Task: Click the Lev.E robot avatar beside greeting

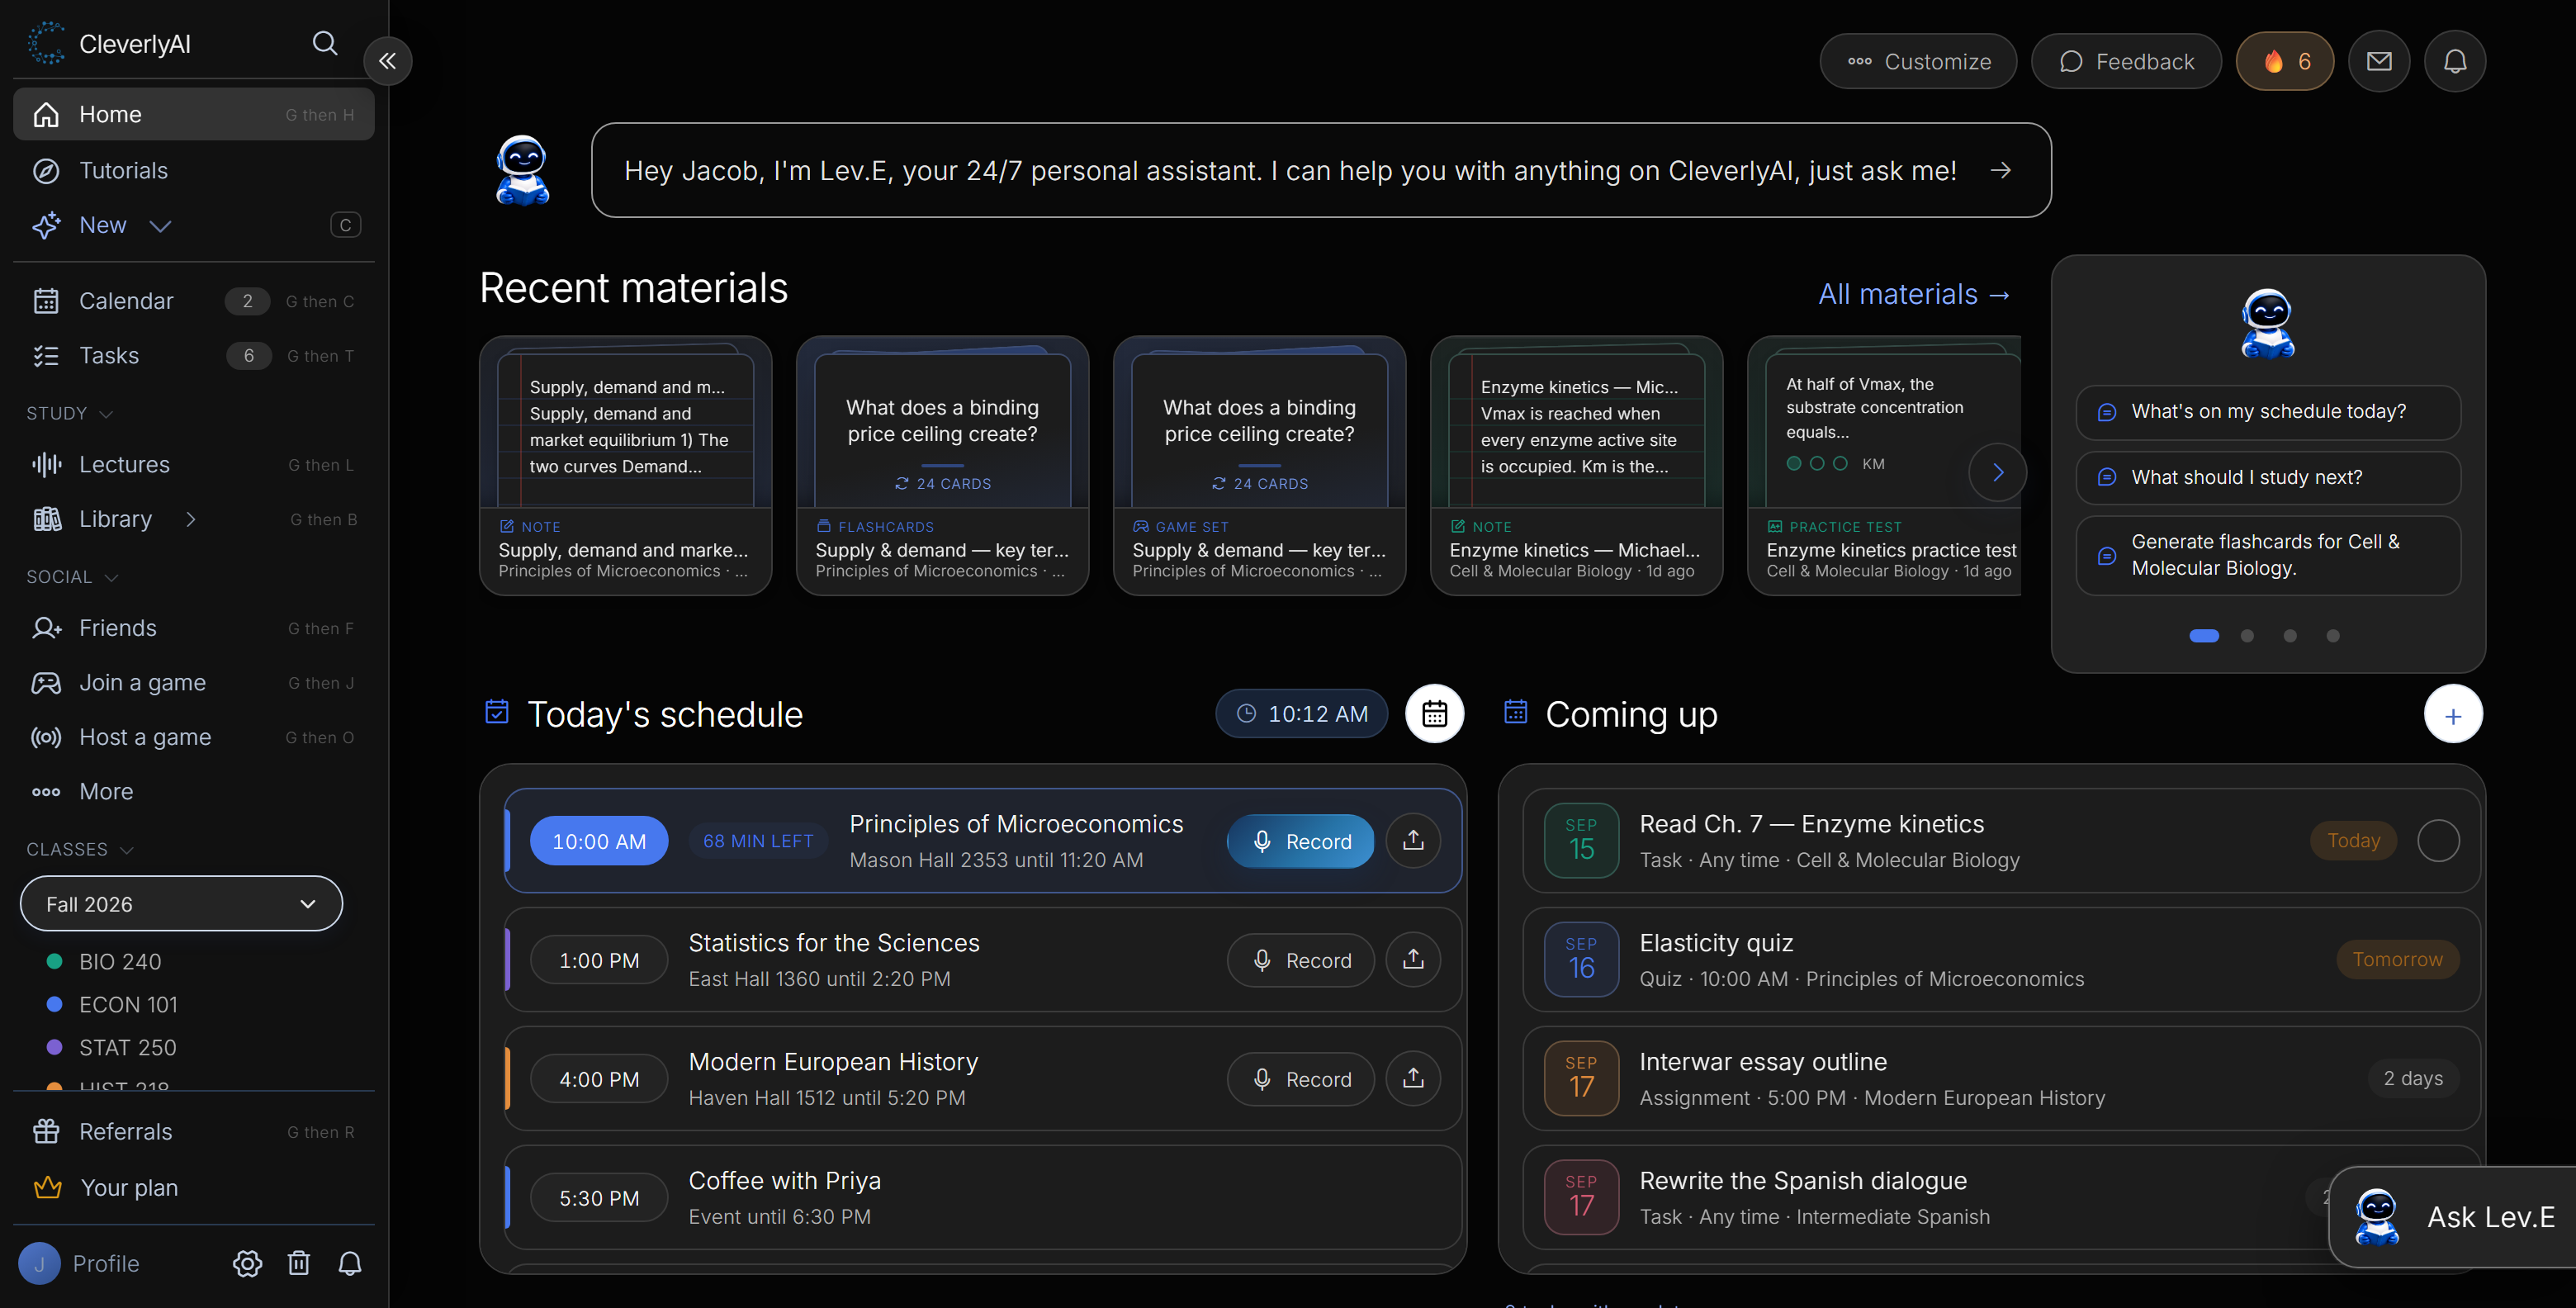Action: point(522,170)
